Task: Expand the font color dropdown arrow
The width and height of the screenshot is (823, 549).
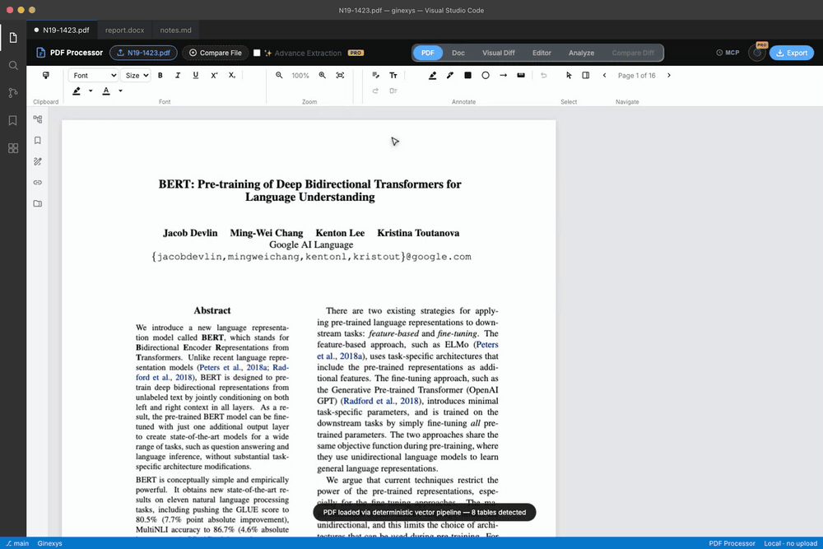Action: click(120, 91)
